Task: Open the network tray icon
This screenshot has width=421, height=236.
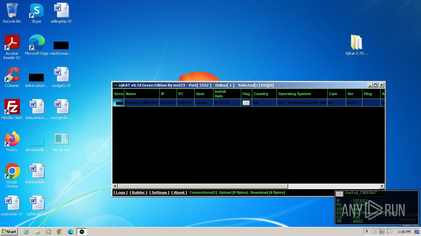Action: [382, 232]
